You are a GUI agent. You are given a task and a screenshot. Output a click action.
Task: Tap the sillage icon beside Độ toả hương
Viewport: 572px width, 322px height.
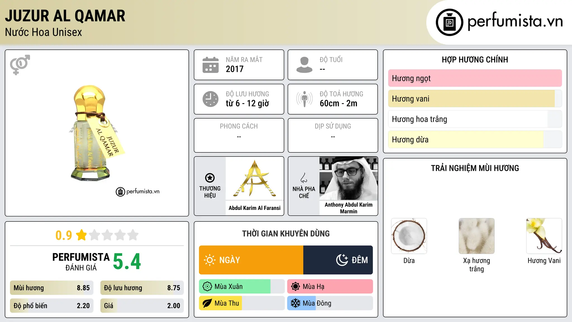point(304,99)
